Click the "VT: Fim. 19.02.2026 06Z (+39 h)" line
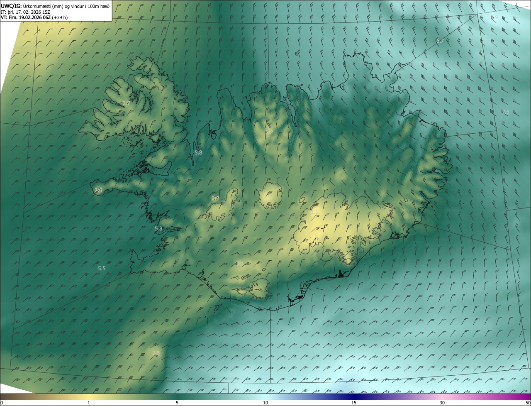531x406 pixels. tap(34, 17)
